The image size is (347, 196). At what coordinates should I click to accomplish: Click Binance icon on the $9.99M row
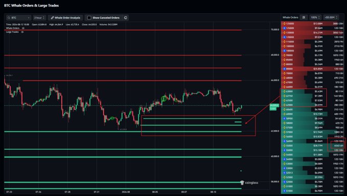coord(284,177)
